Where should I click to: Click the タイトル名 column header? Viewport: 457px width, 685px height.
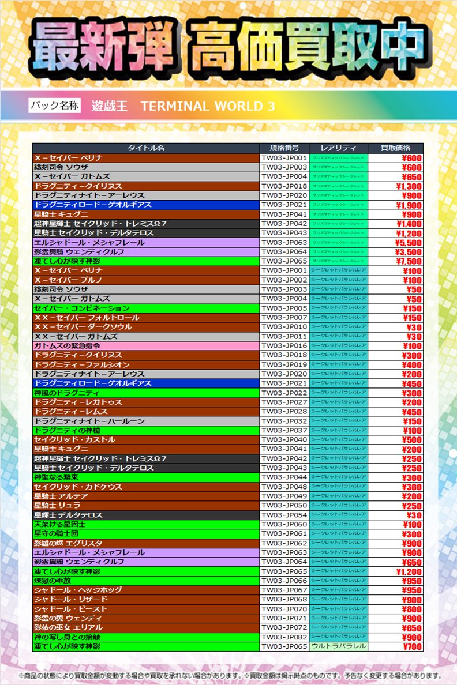pyautogui.click(x=146, y=148)
